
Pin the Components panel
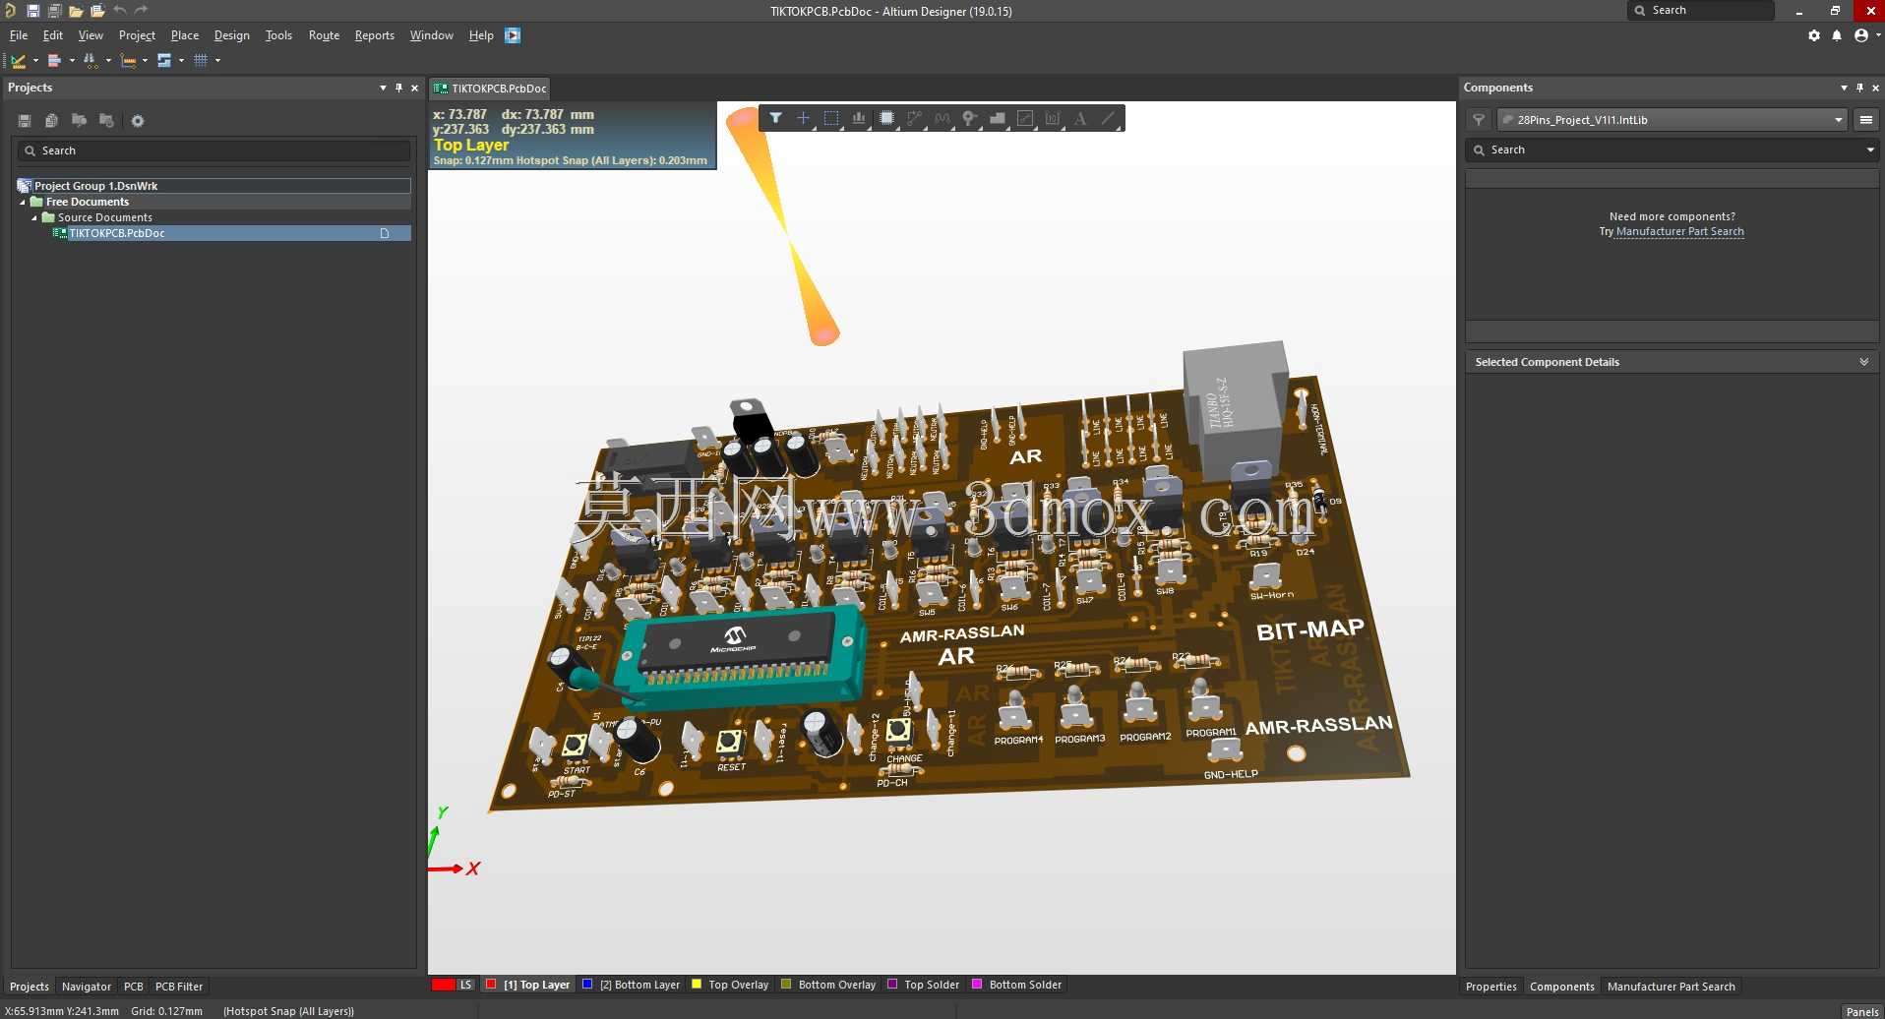coord(1859,88)
